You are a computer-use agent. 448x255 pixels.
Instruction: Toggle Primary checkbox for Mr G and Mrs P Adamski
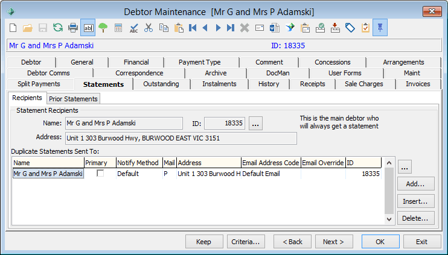pyautogui.click(x=100, y=174)
